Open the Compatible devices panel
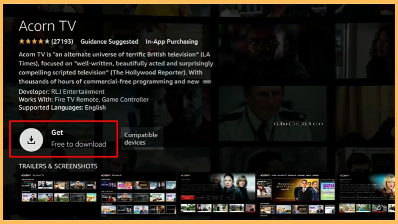Viewport: 398px width, 224px height. pos(141,139)
